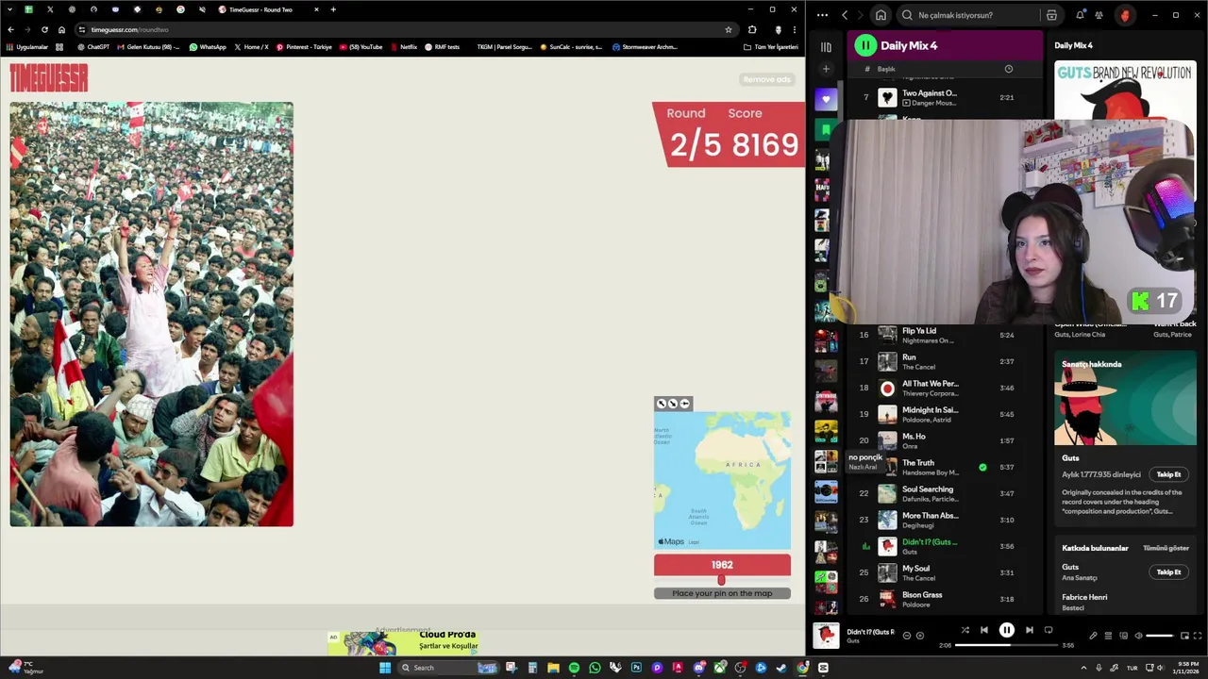Create new playlist with plus icon in Spotify sidebar
The image size is (1208, 679).
pyautogui.click(x=826, y=69)
